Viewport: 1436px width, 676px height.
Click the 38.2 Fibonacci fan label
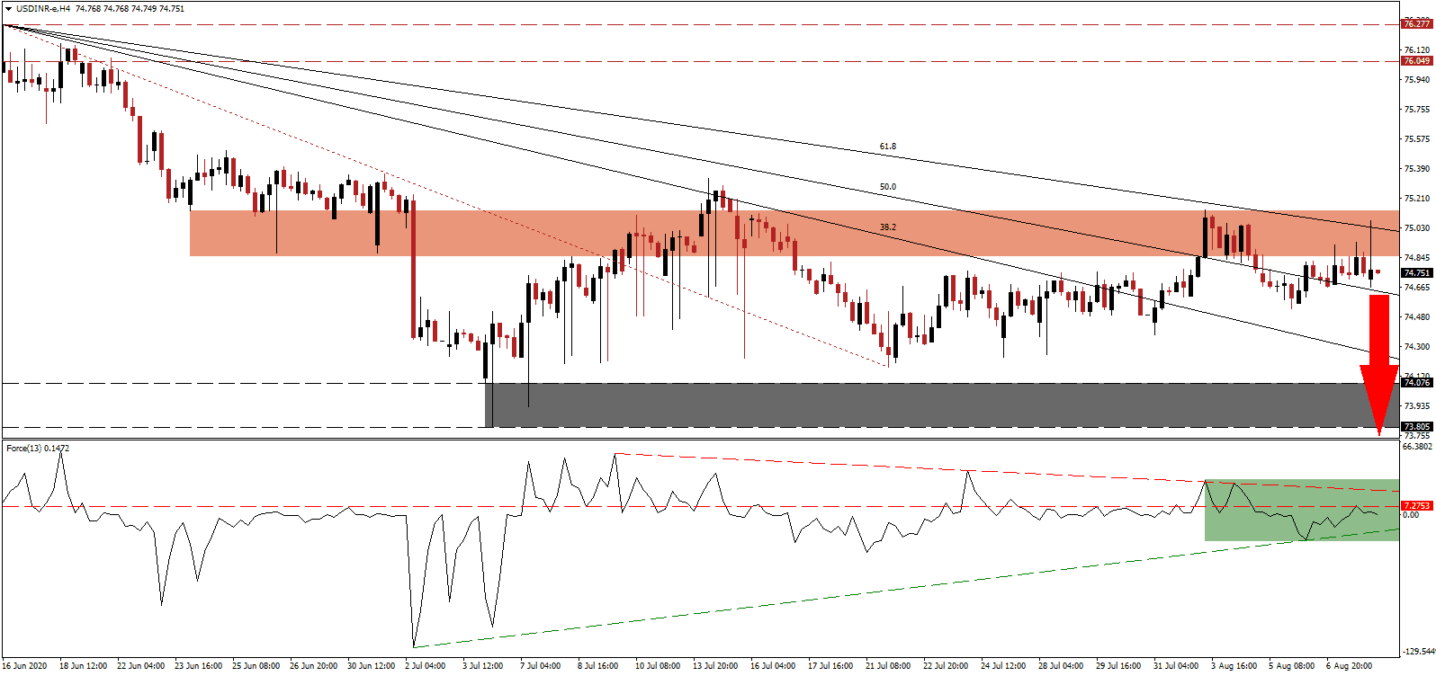point(887,227)
